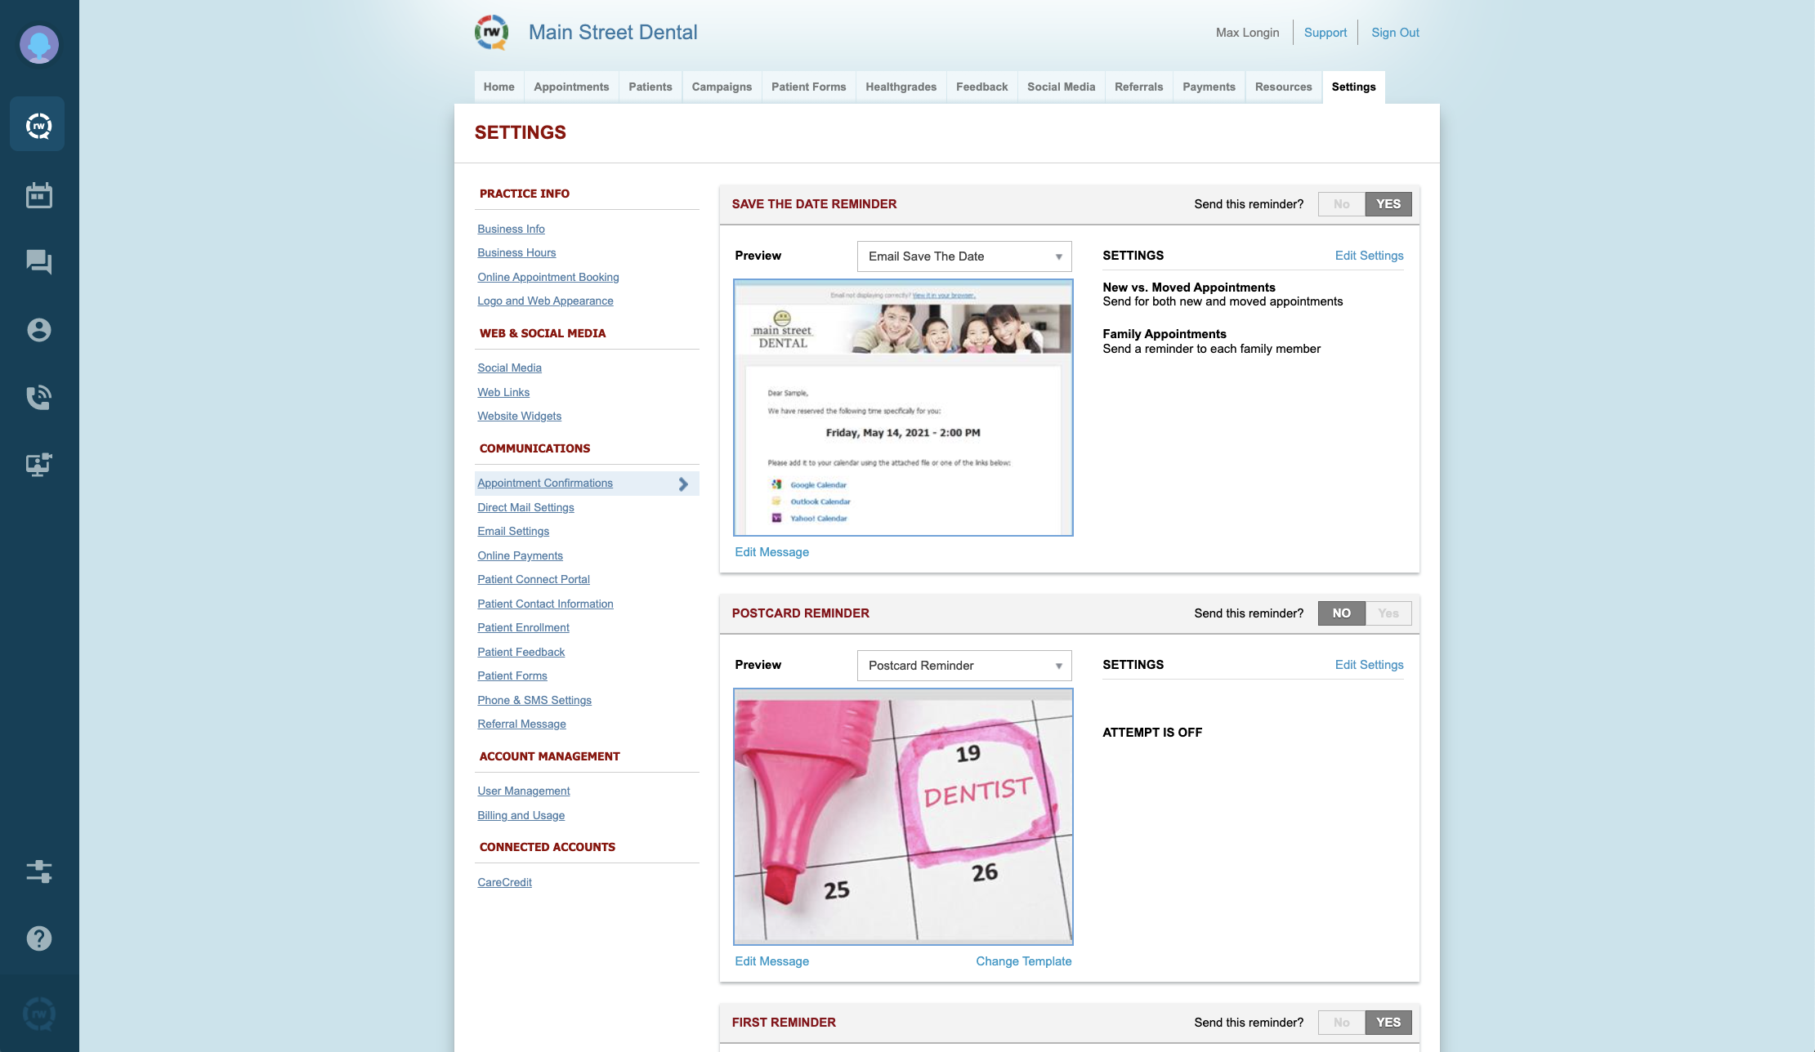Click Edit Settings for Save The Date
The height and width of the screenshot is (1052, 1815).
click(1369, 256)
